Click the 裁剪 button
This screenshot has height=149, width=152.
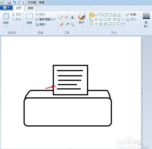pyautogui.click(x=40, y=15)
